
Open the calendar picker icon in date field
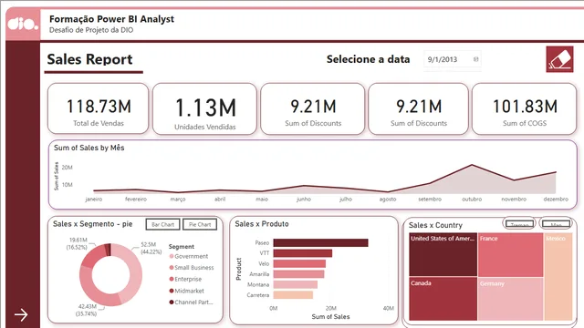click(x=475, y=59)
